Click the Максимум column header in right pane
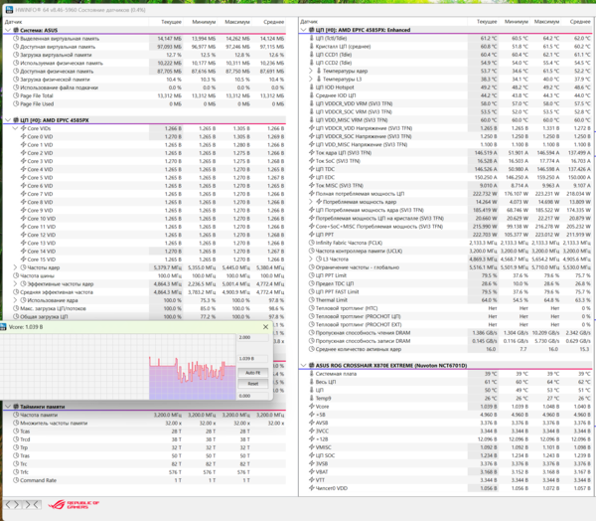The image size is (596, 521). point(546,22)
